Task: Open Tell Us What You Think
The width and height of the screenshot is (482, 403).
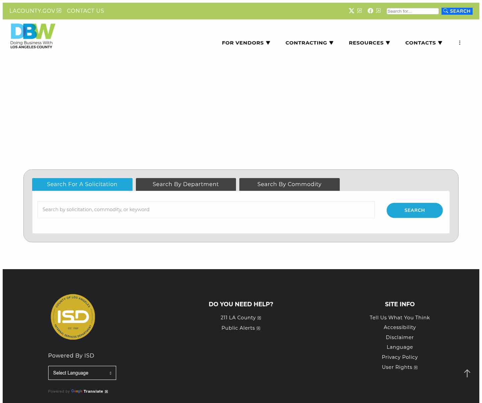Action: 400,318
